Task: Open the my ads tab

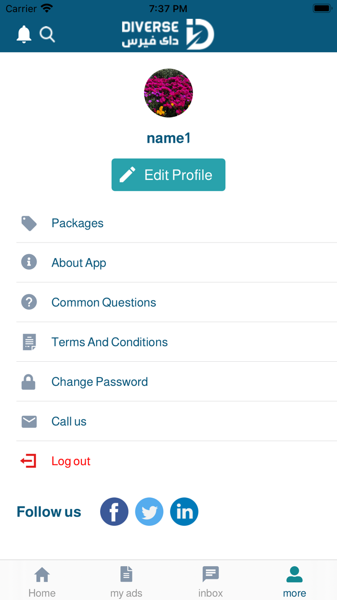Action: (126, 581)
